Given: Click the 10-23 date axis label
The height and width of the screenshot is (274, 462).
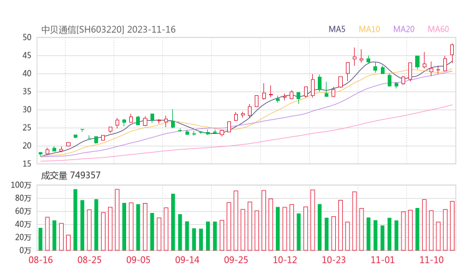Looking at the screenshot, I should (334, 260).
